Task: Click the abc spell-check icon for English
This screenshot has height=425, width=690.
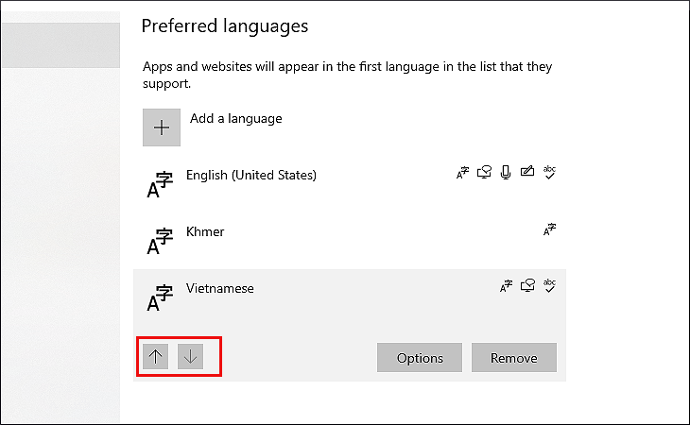Action: pos(549,172)
